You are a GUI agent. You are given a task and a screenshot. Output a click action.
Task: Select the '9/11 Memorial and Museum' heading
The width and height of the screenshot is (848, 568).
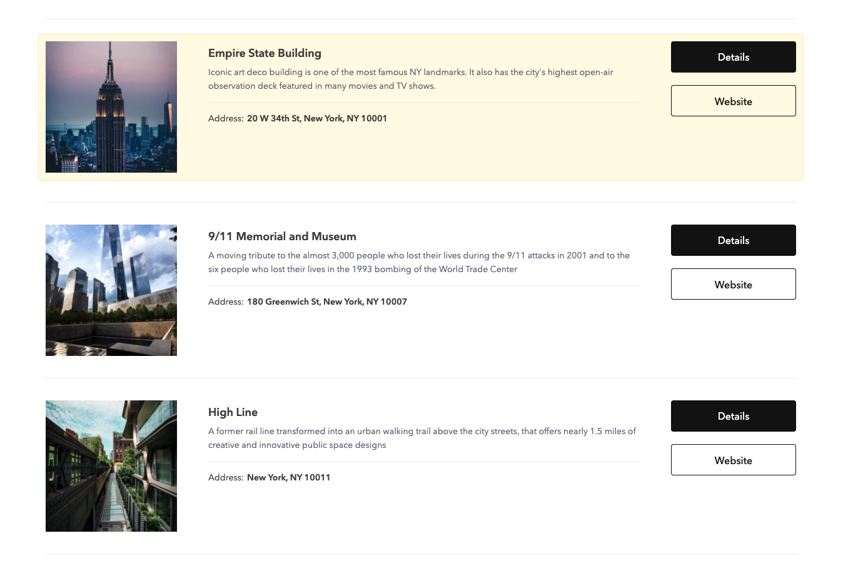coord(282,236)
